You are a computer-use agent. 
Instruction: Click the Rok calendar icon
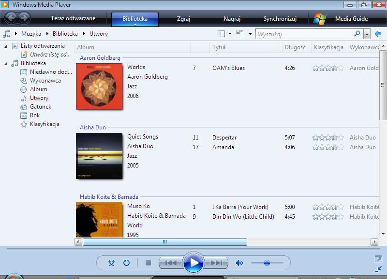(x=24, y=115)
